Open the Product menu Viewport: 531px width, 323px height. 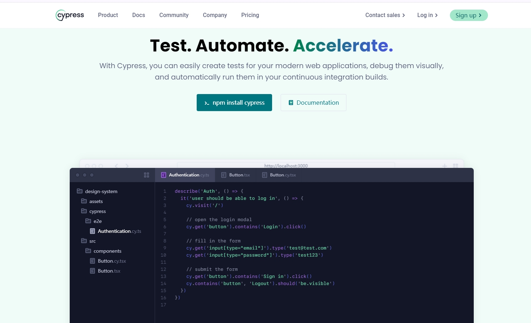pos(108,15)
